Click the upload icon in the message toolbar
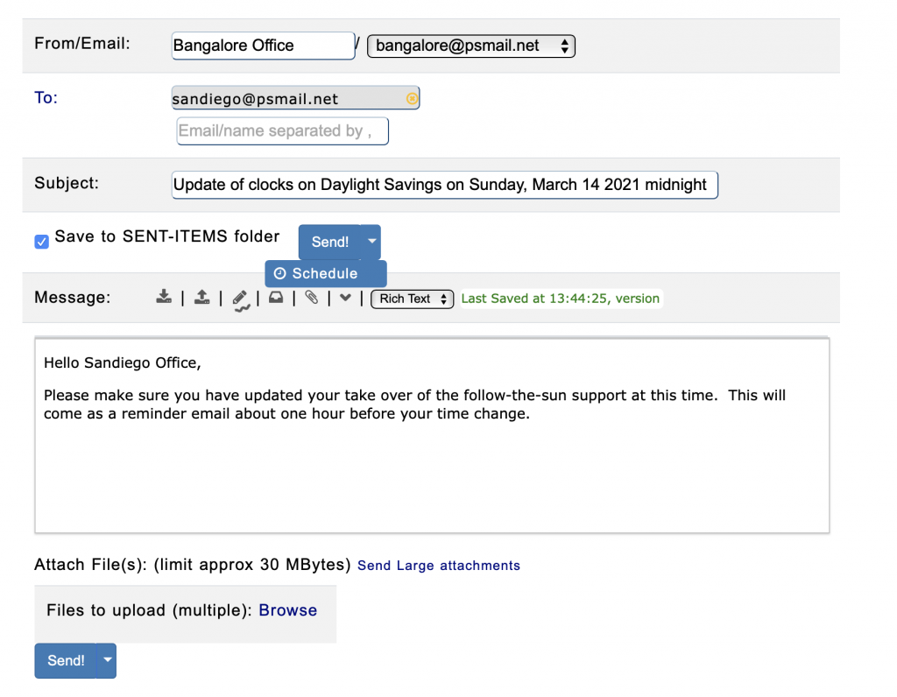The width and height of the screenshot is (897, 697). pyautogui.click(x=201, y=298)
